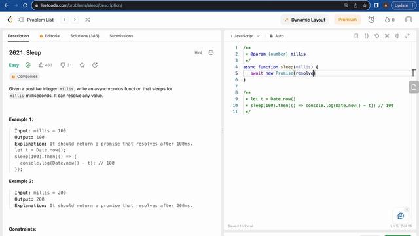Expand editor to fullscreen
Image resolution: width=419 pixels, height=236 pixels.
pyautogui.click(x=407, y=36)
